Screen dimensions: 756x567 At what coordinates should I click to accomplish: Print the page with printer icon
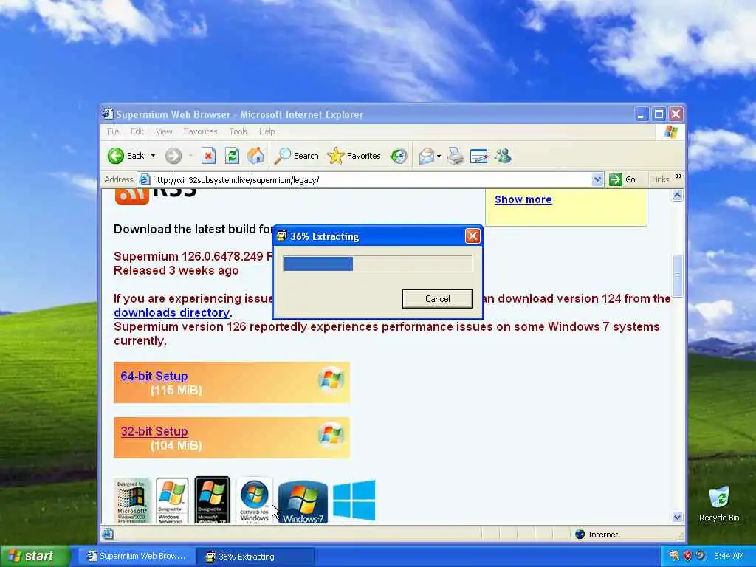pyautogui.click(x=455, y=156)
